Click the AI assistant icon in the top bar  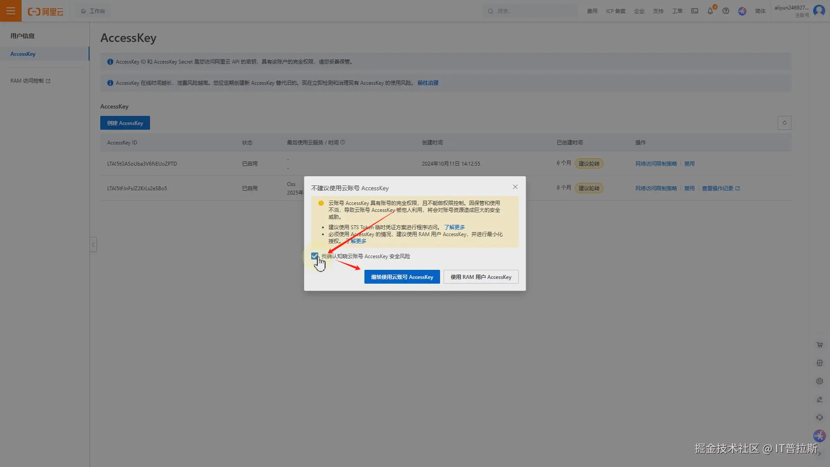point(742,11)
